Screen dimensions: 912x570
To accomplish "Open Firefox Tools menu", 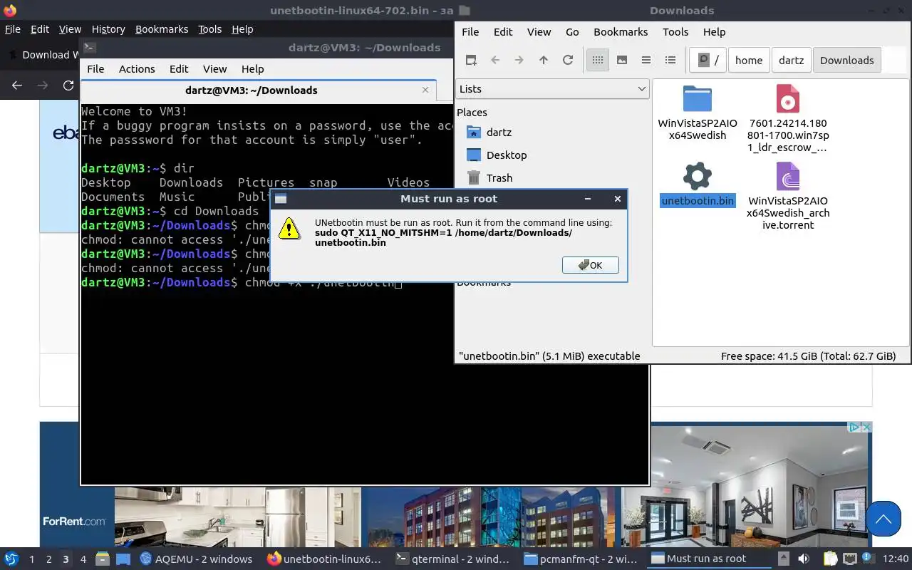I will (210, 29).
